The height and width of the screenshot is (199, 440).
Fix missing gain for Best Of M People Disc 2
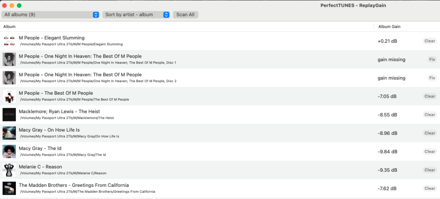pos(432,78)
